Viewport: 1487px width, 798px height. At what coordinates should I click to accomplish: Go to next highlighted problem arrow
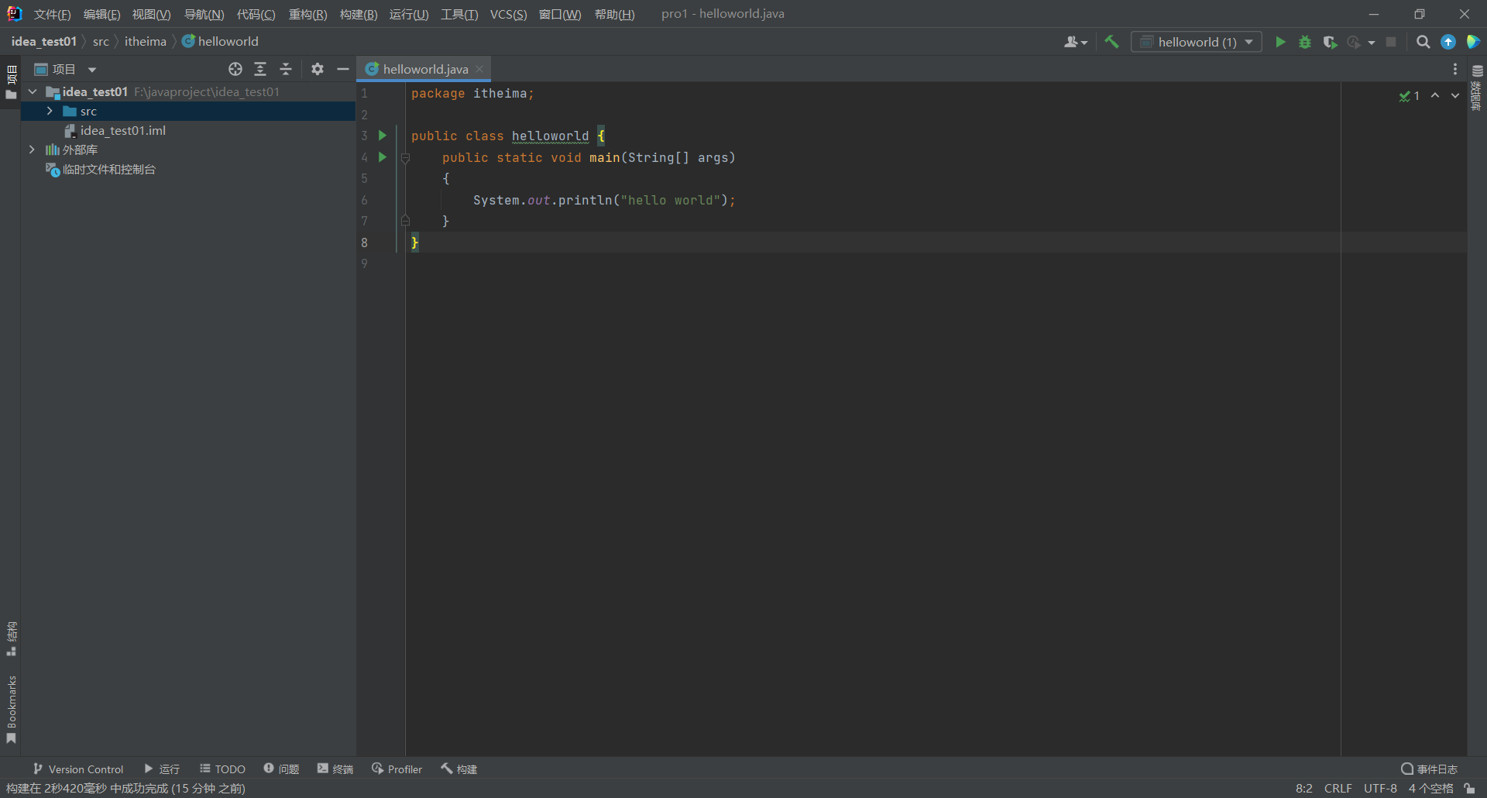click(1455, 95)
